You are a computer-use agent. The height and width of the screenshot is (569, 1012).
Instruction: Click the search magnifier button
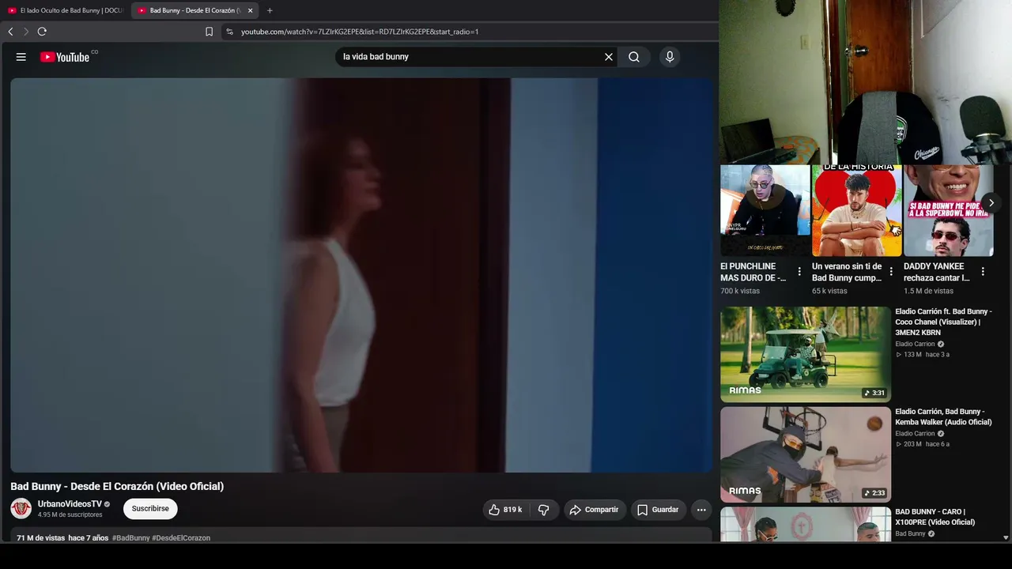634,57
